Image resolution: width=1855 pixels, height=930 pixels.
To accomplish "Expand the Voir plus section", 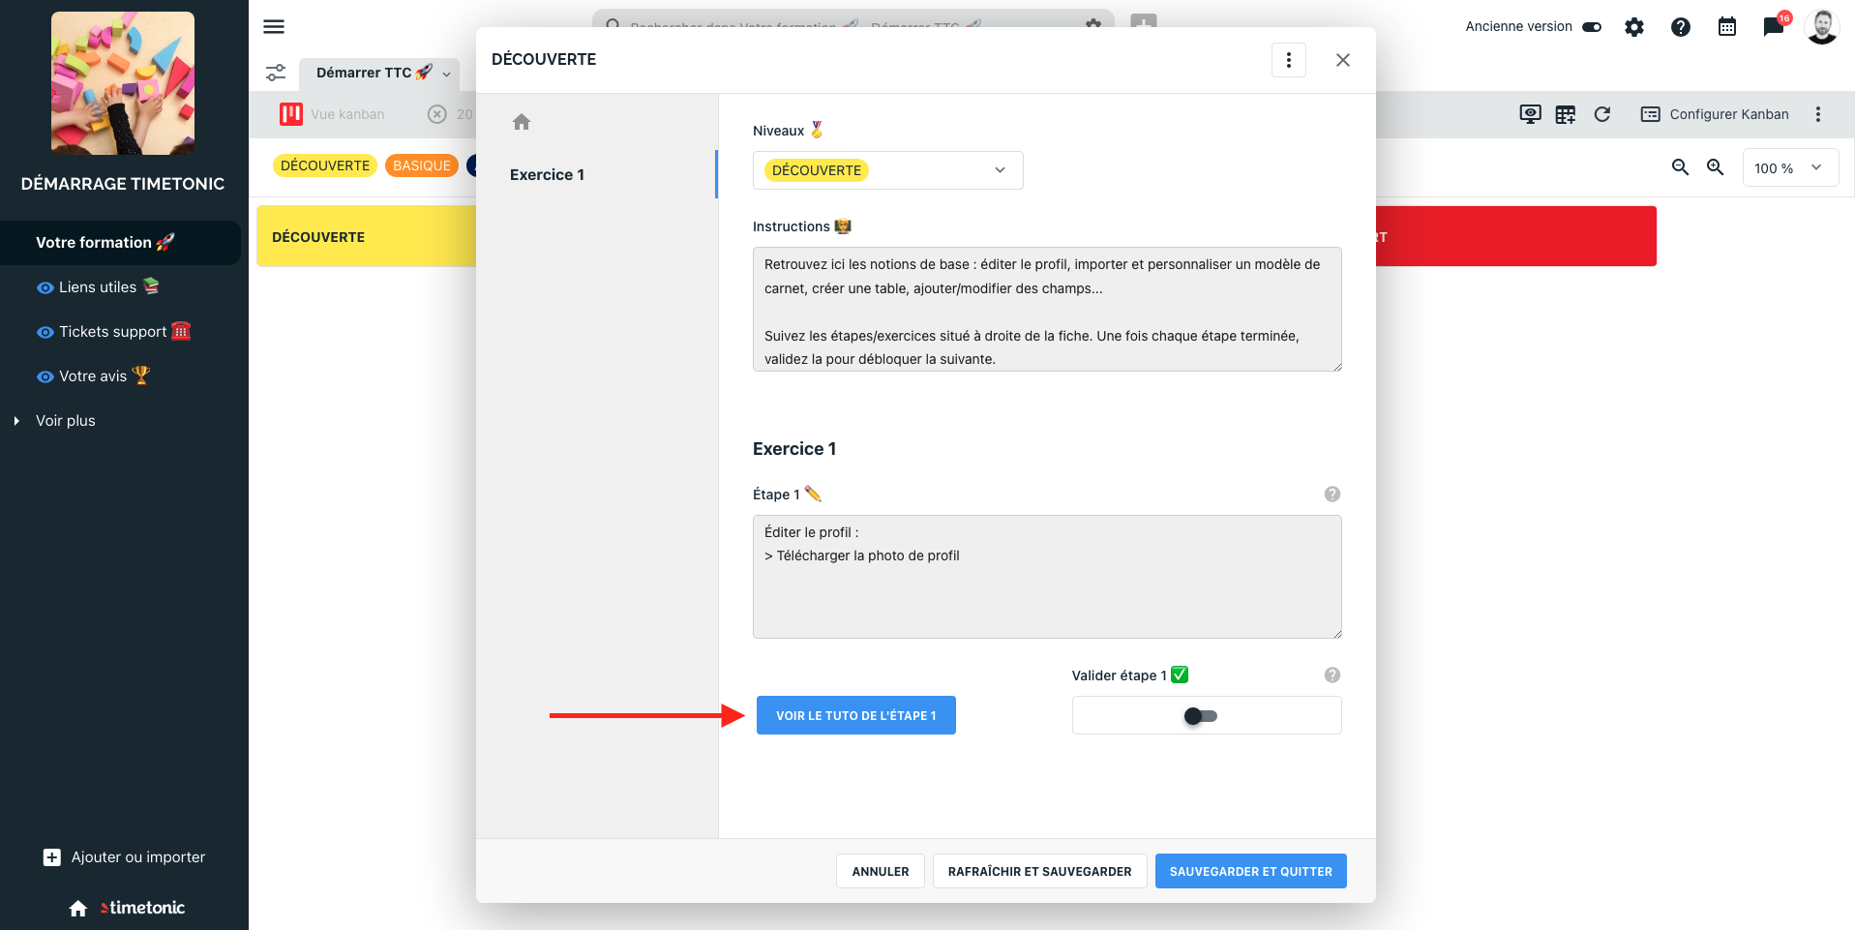I will pos(66,421).
